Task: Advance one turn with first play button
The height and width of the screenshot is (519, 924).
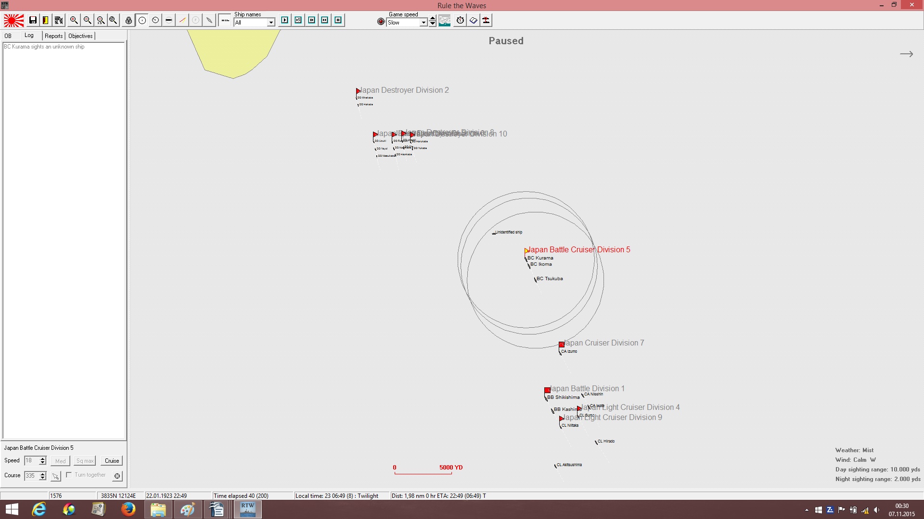Action: 285,20
